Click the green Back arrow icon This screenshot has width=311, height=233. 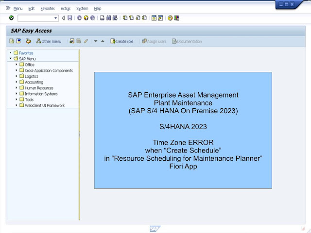point(79,18)
